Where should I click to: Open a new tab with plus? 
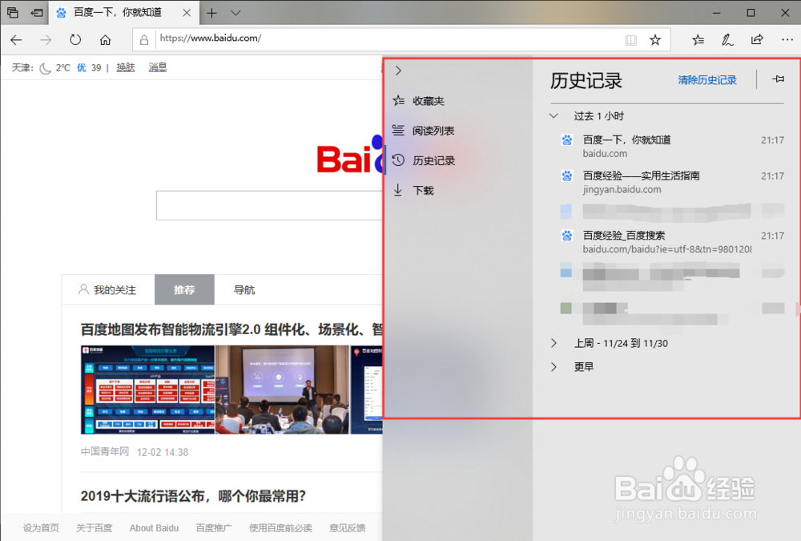(x=211, y=14)
